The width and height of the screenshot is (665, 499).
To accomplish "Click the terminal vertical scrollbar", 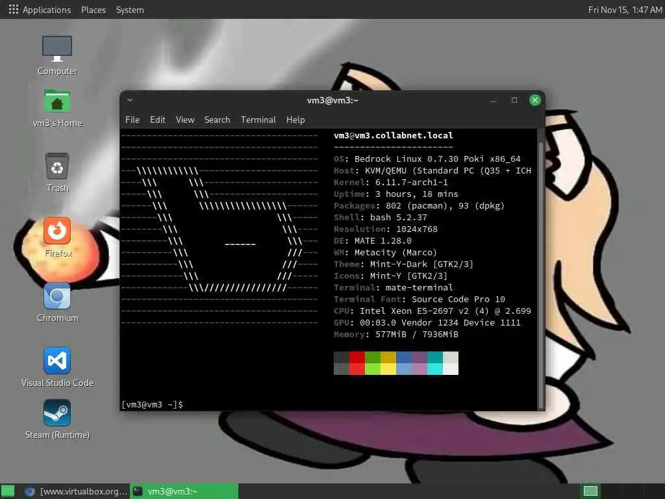I will coord(540,275).
